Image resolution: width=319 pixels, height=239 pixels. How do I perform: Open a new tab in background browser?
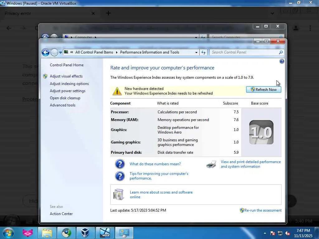pyautogui.click(x=108, y=13)
